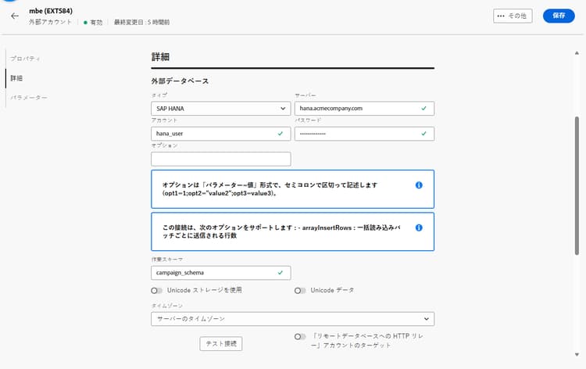Focus the empty オプション field
The height and width of the screenshot is (369, 586).
pos(221,159)
